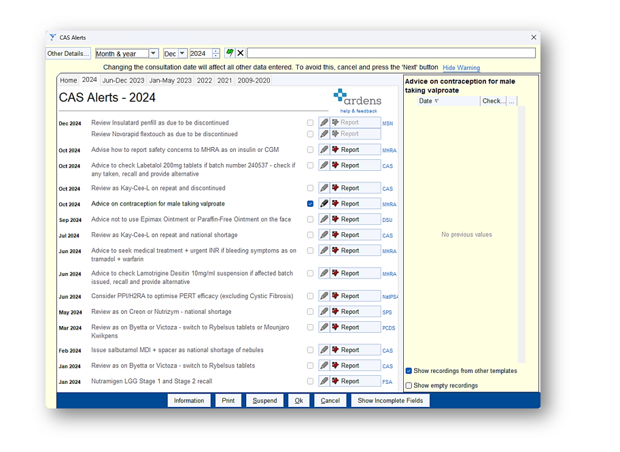Switch to the 2021 tab

tap(224, 80)
